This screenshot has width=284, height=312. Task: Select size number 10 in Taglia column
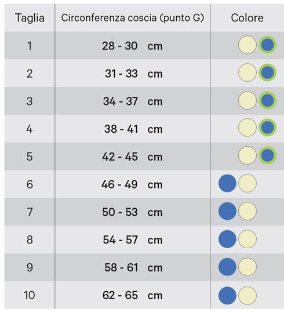tap(30, 295)
